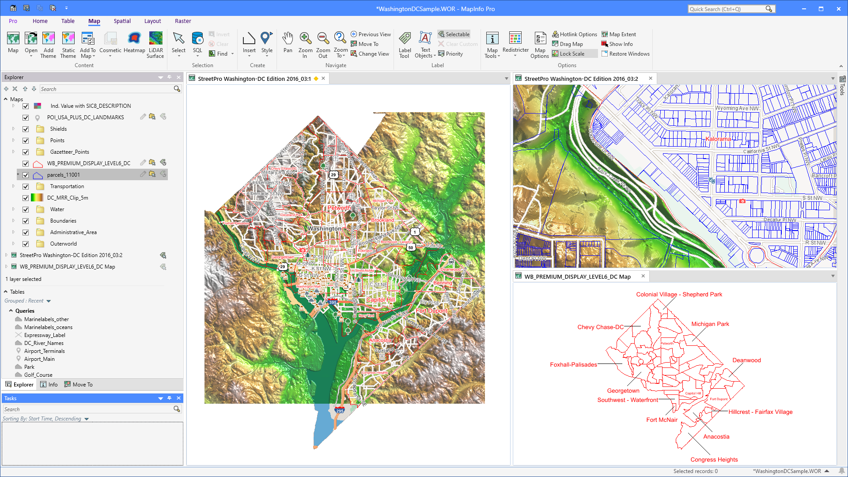Open the Layout ribbon tab
848x477 pixels.
[x=152, y=21]
